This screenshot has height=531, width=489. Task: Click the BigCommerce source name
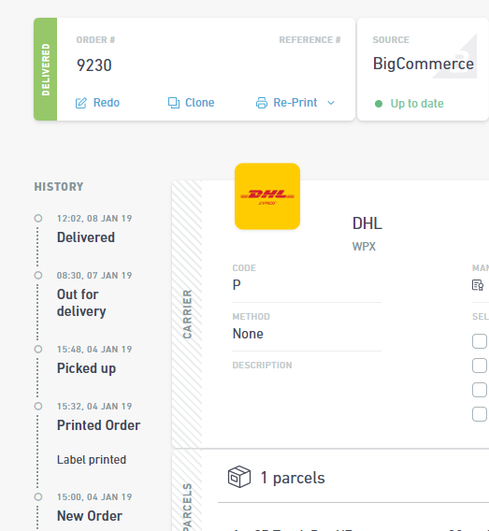pos(424,64)
